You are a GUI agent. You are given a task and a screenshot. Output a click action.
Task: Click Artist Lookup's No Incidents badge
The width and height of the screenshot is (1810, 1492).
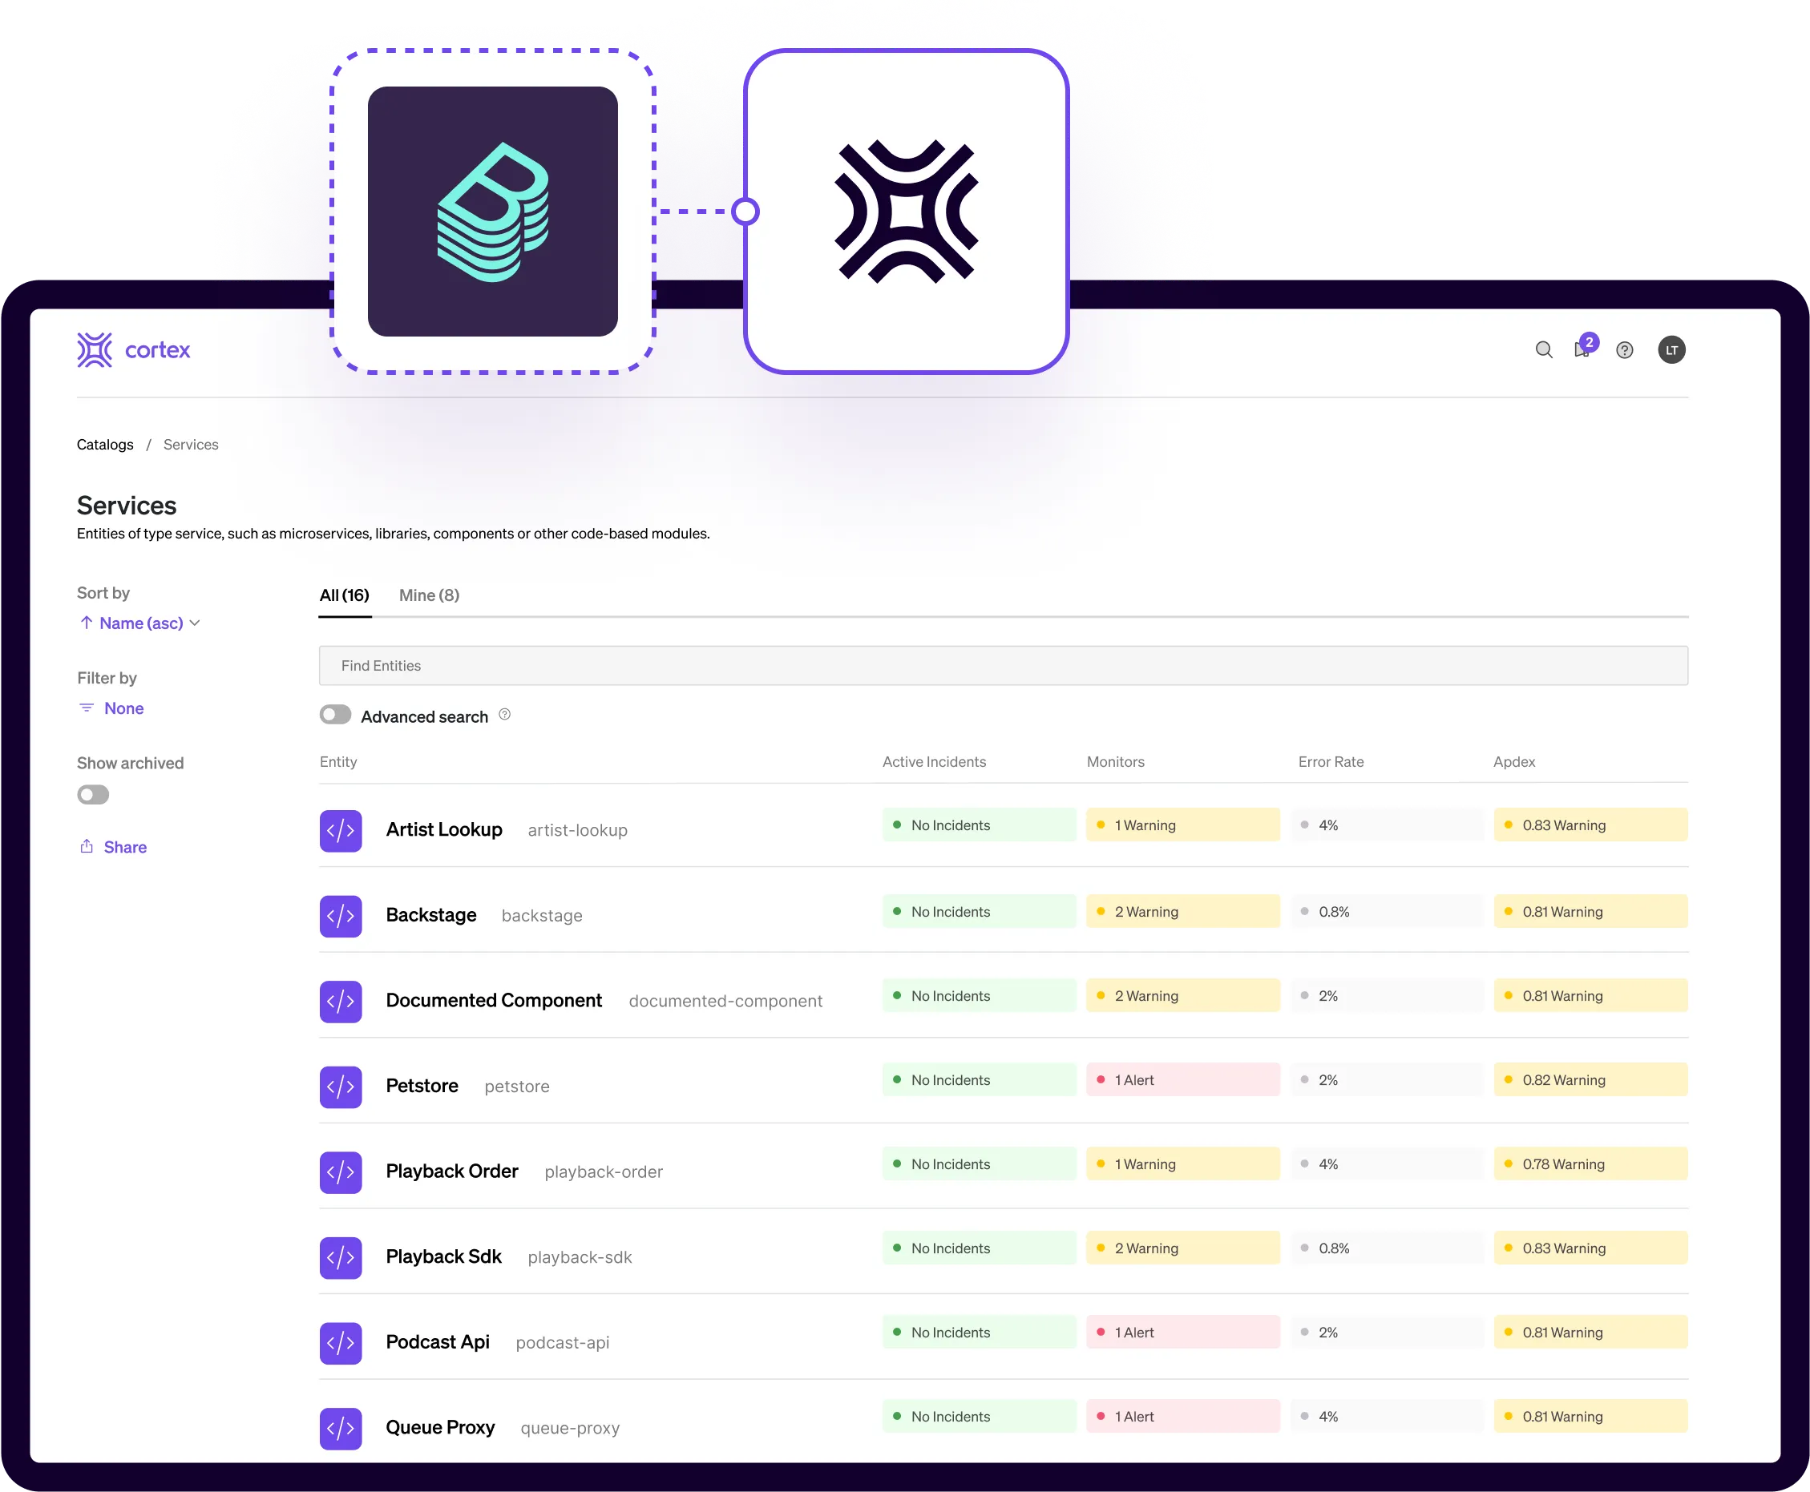click(979, 825)
